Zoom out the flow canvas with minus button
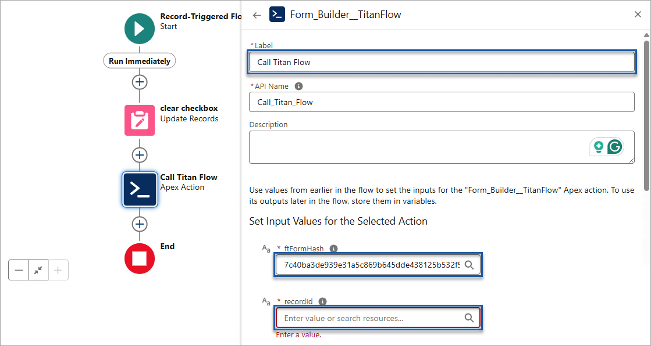Screen dimensions: 651x346 point(19,270)
